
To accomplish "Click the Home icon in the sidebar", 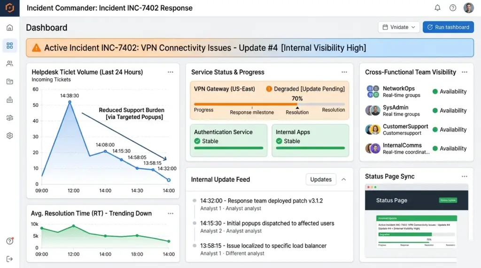I will (9, 28).
